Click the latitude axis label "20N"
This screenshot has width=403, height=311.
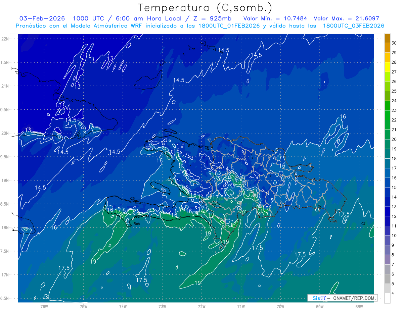tap(5, 133)
